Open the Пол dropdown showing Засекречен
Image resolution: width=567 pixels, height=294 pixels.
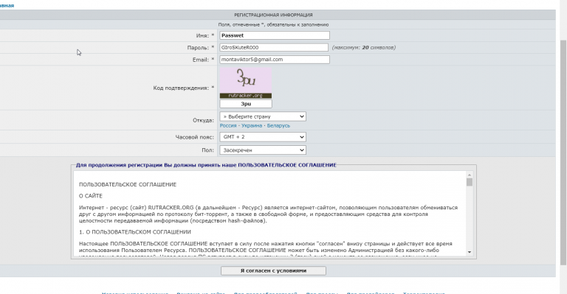[x=263, y=150]
